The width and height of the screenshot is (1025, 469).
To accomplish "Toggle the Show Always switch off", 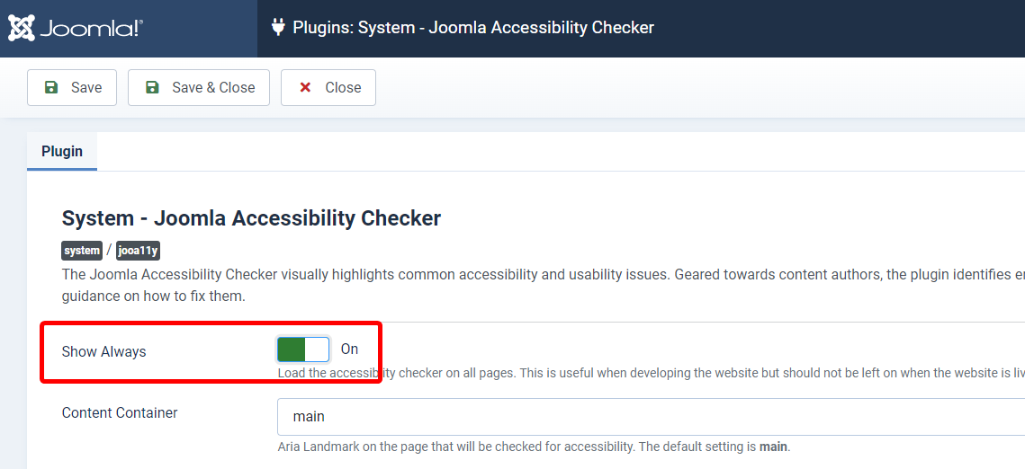I will [x=303, y=350].
